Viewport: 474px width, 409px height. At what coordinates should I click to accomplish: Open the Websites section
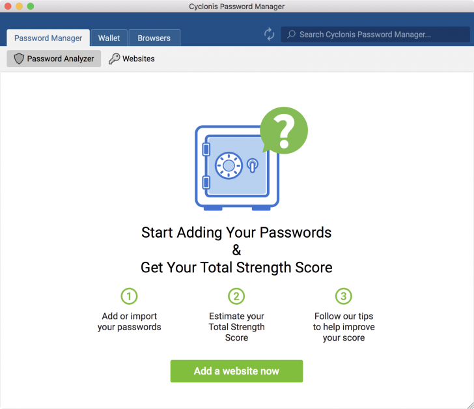coord(132,59)
